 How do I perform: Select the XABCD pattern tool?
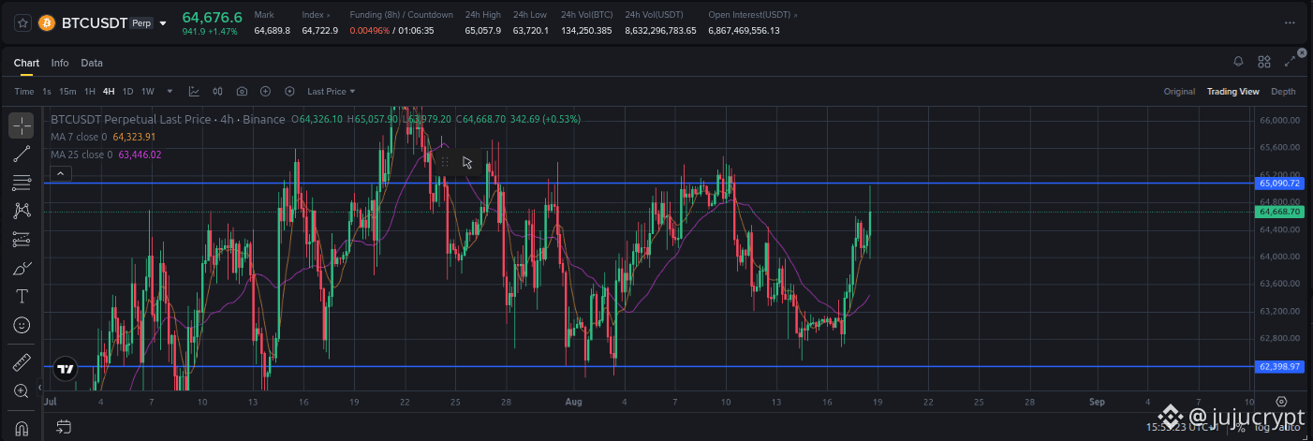[22, 211]
